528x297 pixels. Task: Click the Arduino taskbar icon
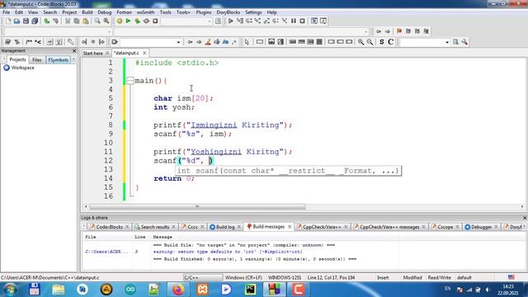coord(130,290)
